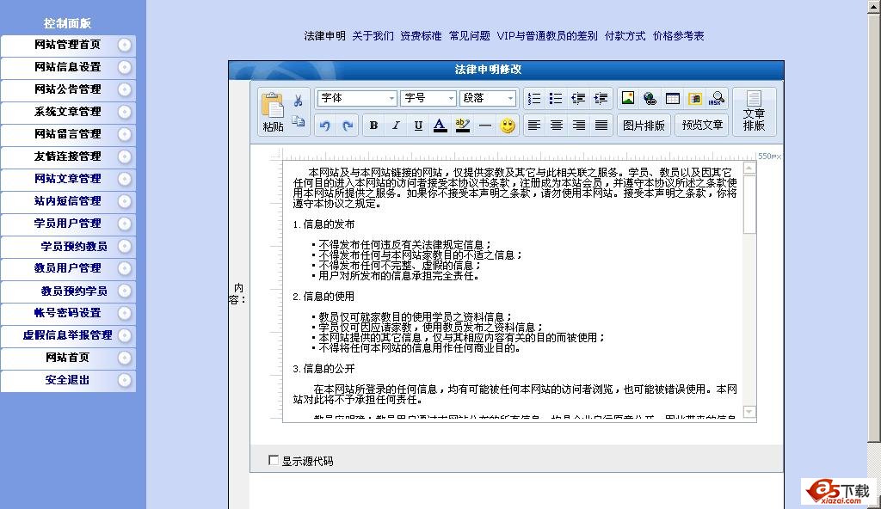Undo the last edit
The width and height of the screenshot is (881, 509).
pos(324,126)
